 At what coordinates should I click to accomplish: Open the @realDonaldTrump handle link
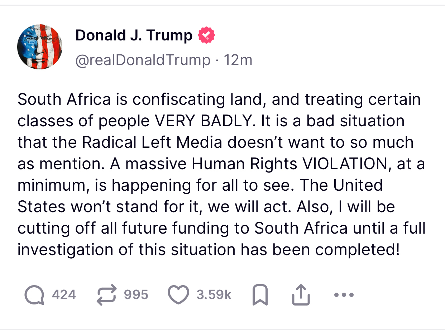(x=143, y=60)
